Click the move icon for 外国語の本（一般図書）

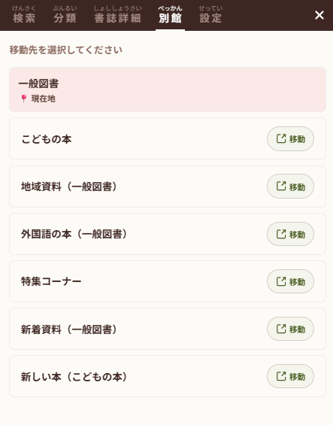click(x=281, y=234)
